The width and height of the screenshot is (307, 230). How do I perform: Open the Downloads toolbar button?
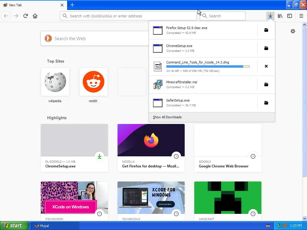click(270, 16)
